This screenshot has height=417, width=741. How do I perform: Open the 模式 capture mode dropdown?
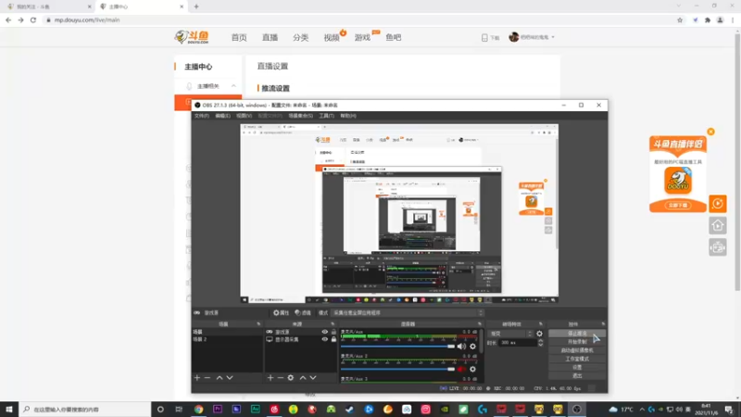pos(408,313)
